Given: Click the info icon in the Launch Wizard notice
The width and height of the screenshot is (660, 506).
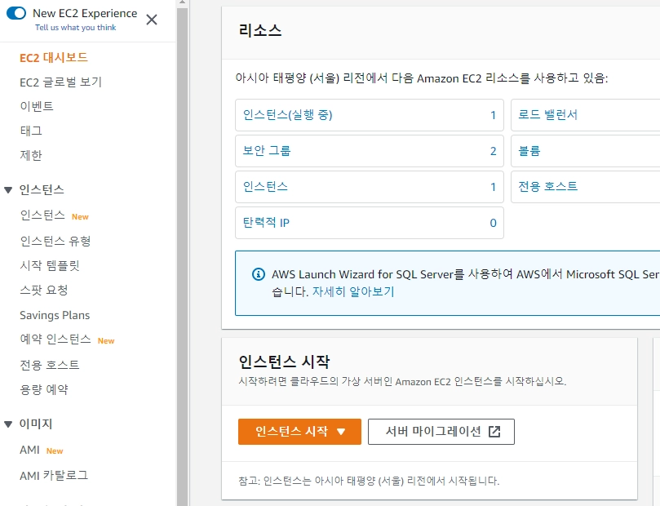Looking at the screenshot, I should click(259, 274).
